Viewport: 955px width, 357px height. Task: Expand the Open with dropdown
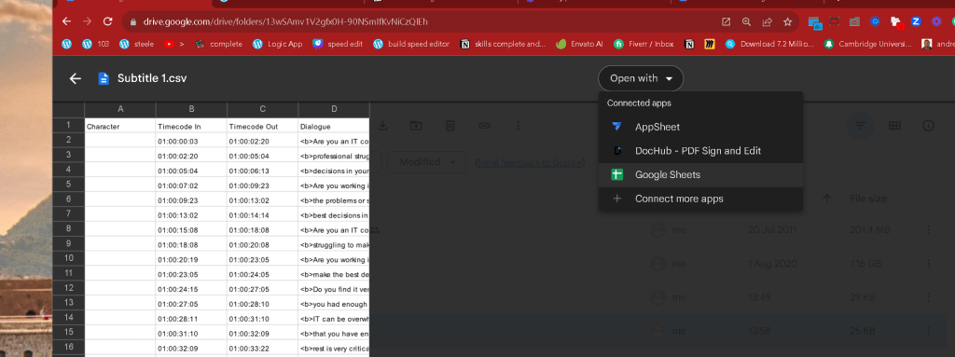click(x=641, y=78)
